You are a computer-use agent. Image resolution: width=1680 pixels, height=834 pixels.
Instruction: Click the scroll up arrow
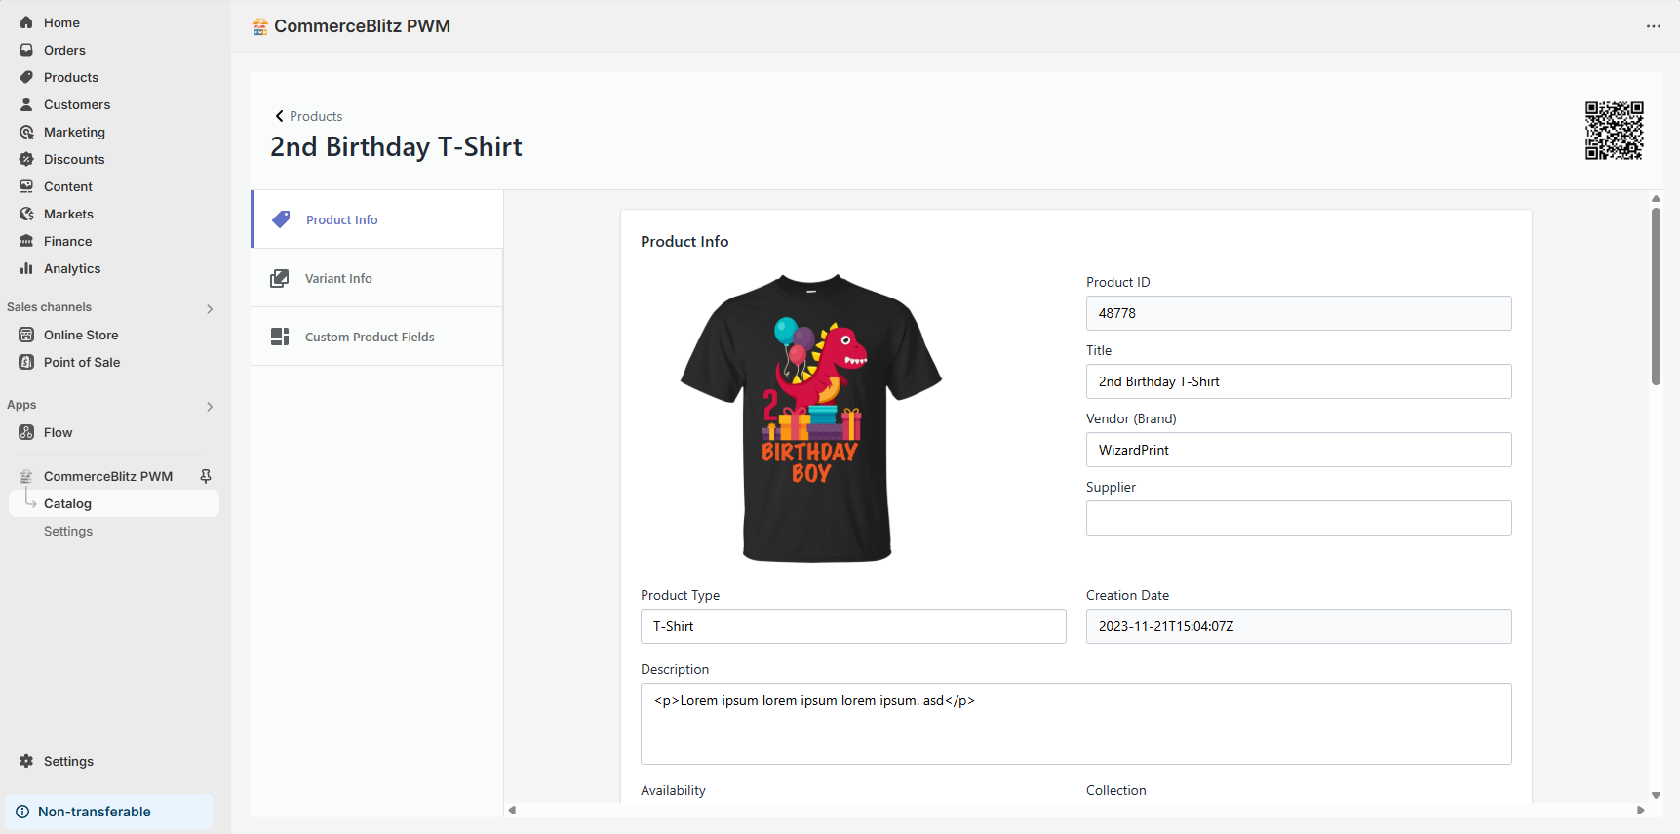coord(1656,198)
